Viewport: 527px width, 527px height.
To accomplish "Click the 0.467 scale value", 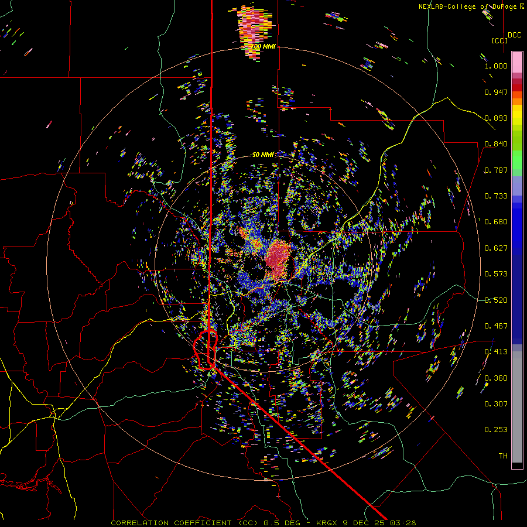I will pyautogui.click(x=496, y=326).
